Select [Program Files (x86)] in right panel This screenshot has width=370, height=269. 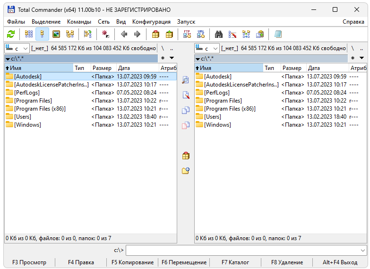[281, 109]
